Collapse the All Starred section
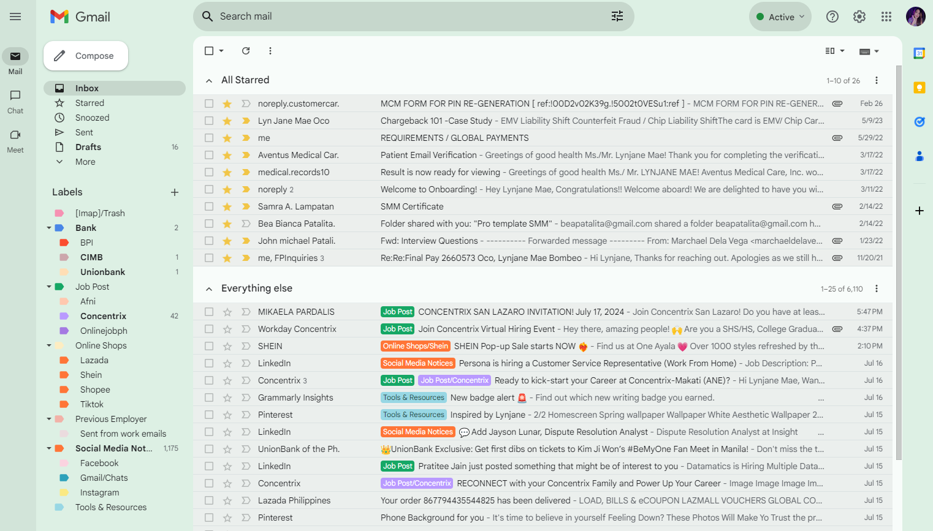933x531 pixels. pos(209,80)
